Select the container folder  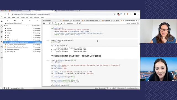point(22,31)
